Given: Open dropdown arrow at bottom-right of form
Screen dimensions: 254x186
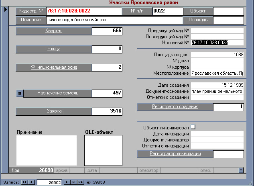Looking at the screenshot, I should 240,170.
